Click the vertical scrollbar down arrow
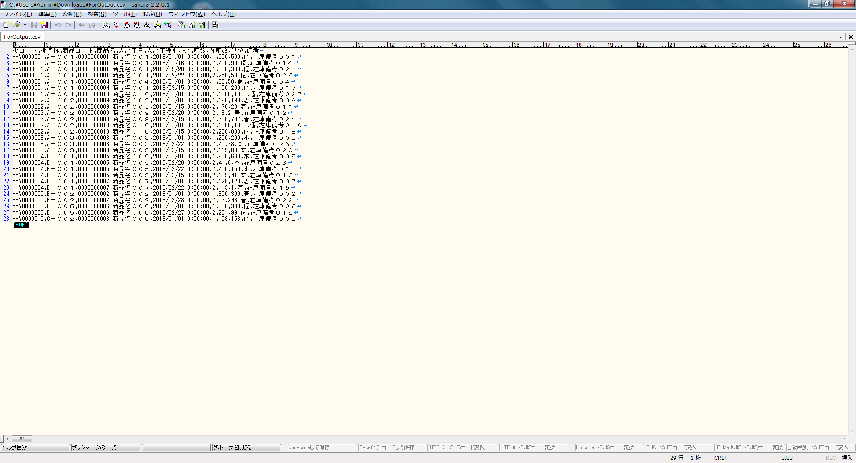 852,431
